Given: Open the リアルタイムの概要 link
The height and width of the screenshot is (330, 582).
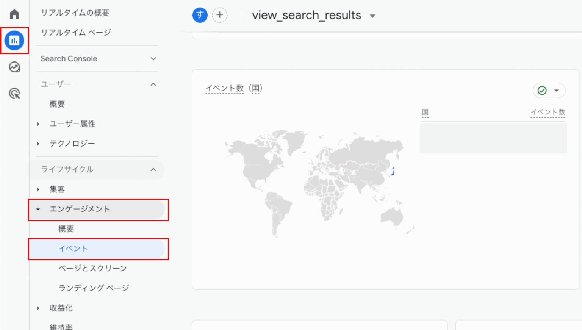Looking at the screenshot, I should tap(75, 13).
